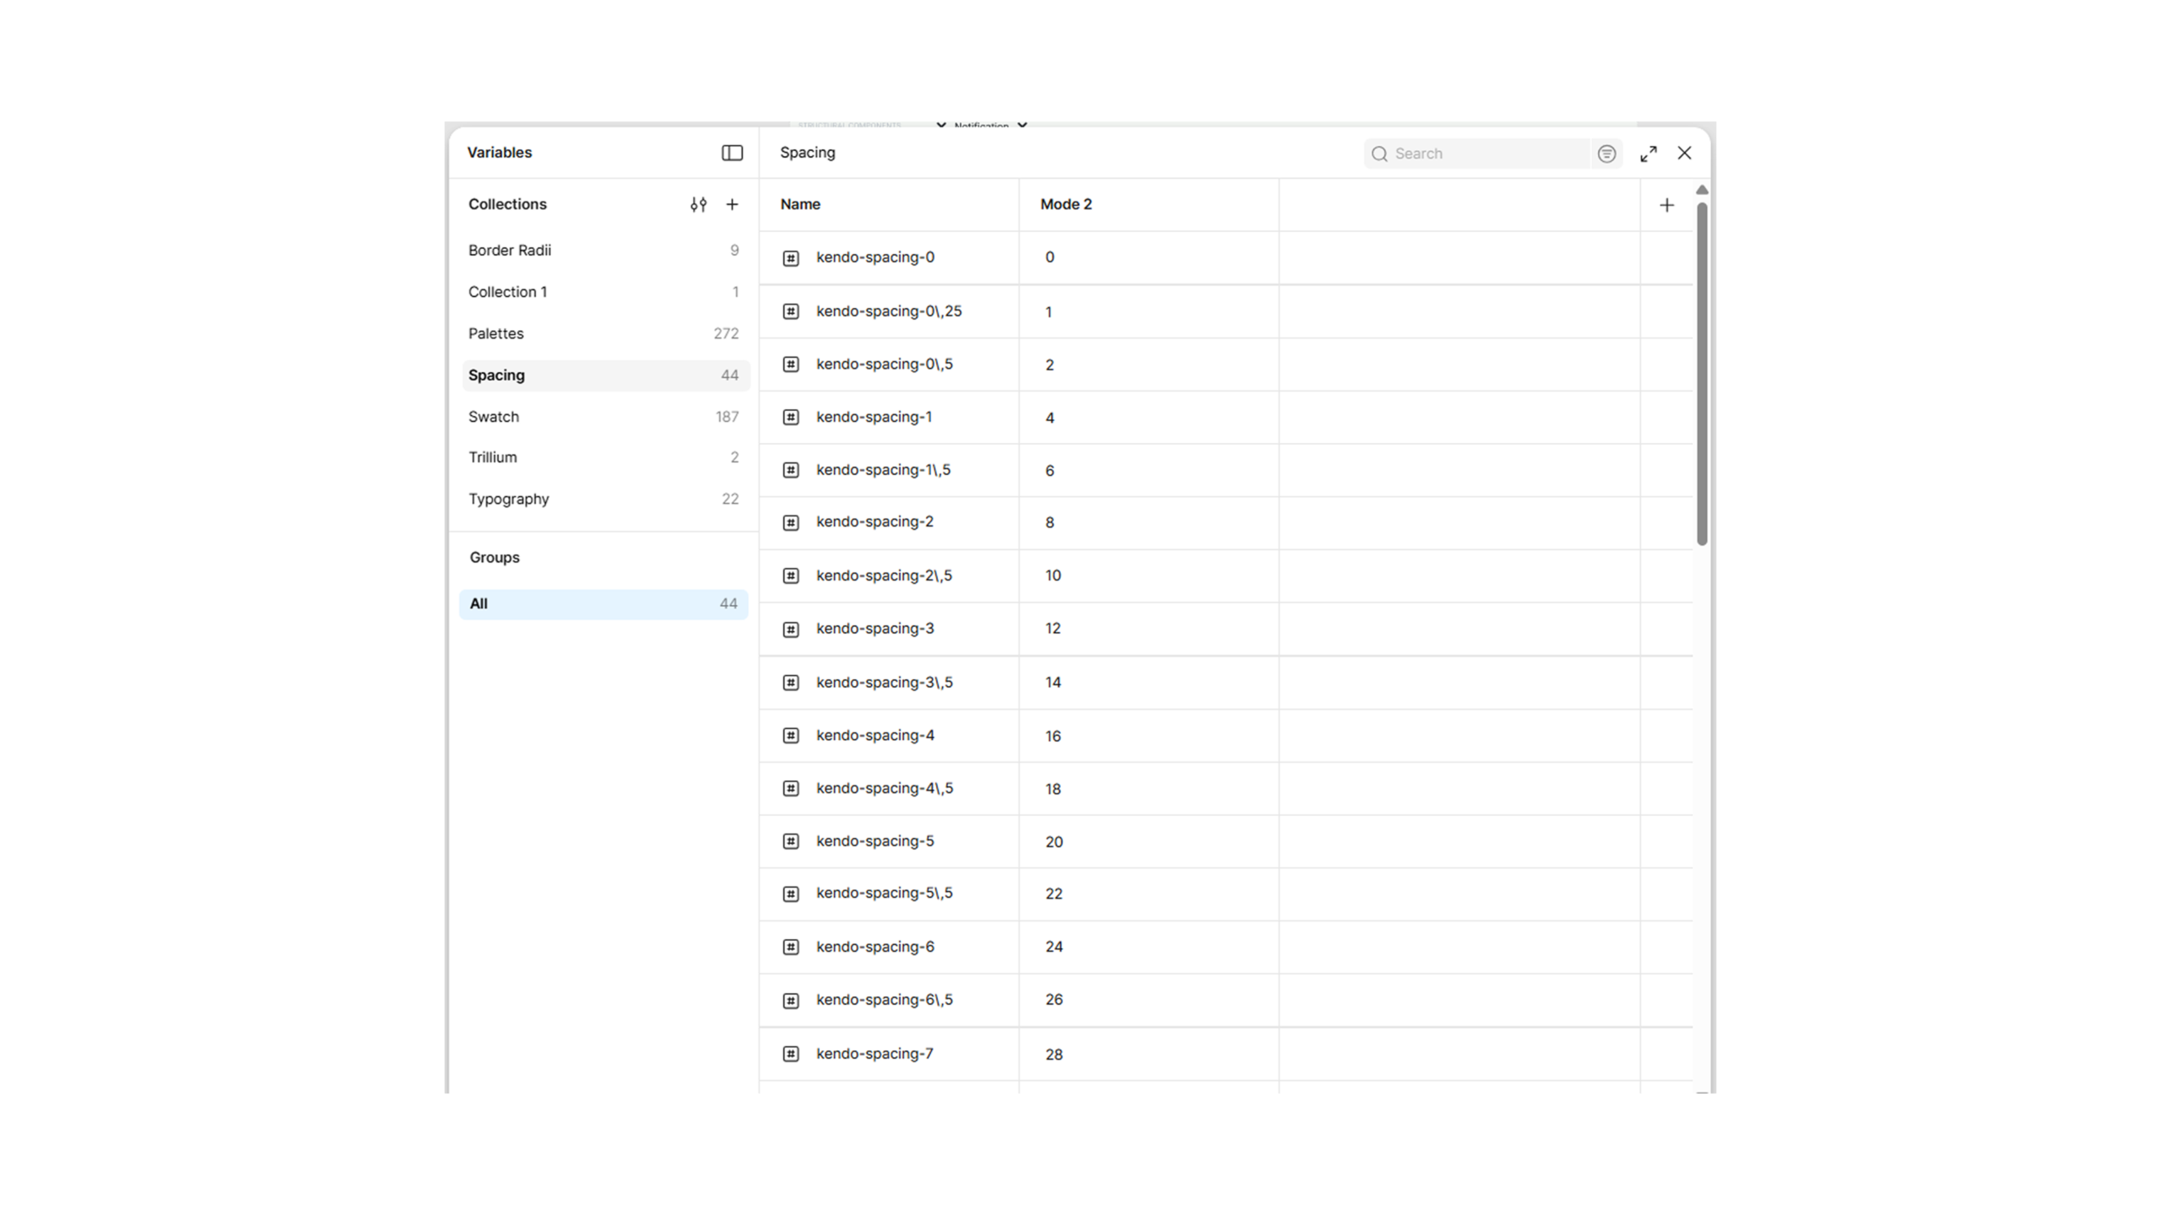The height and width of the screenshot is (1215, 2161).
Task: Add a new collection with plus icon
Action: [x=732, y=204]
